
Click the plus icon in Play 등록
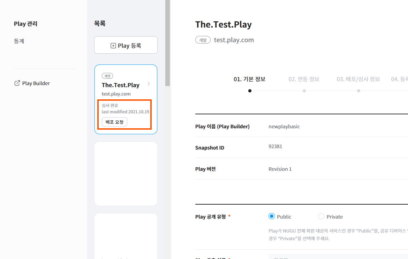[x=113, y=46]
